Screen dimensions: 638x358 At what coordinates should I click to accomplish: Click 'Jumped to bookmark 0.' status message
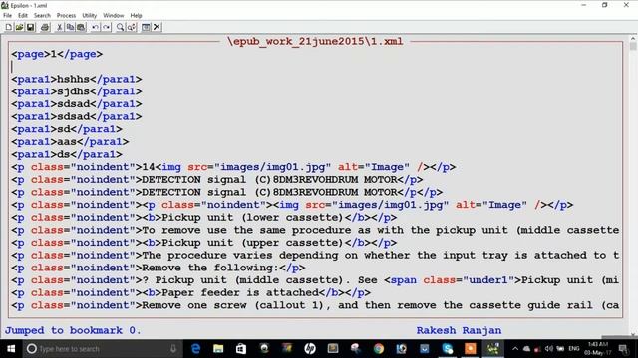pyautogui.click(x=73, y=330)
